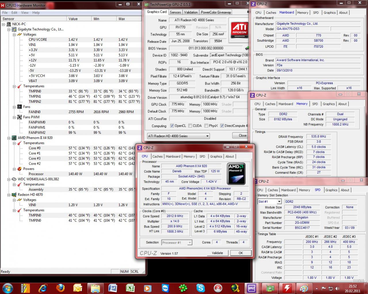Open the Help menu in Hardware Monitor

(36, 13)
